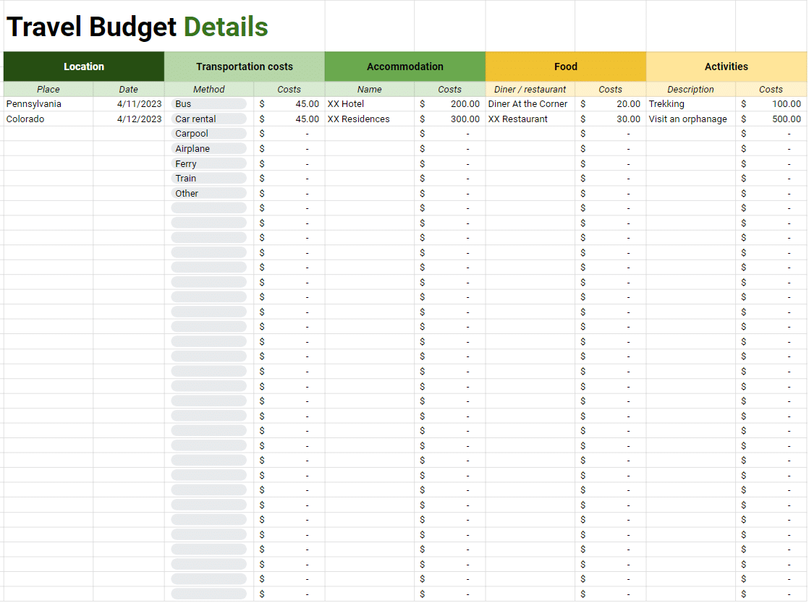Screen dimensions: 809x603
Task: Open the Other method dropdown
Action: coord(208,192)
